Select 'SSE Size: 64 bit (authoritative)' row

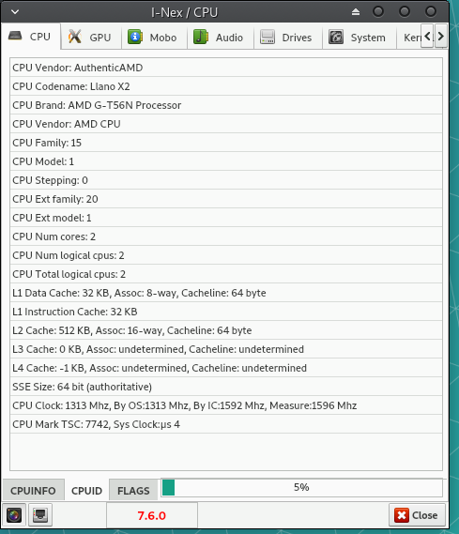(226, 387)
